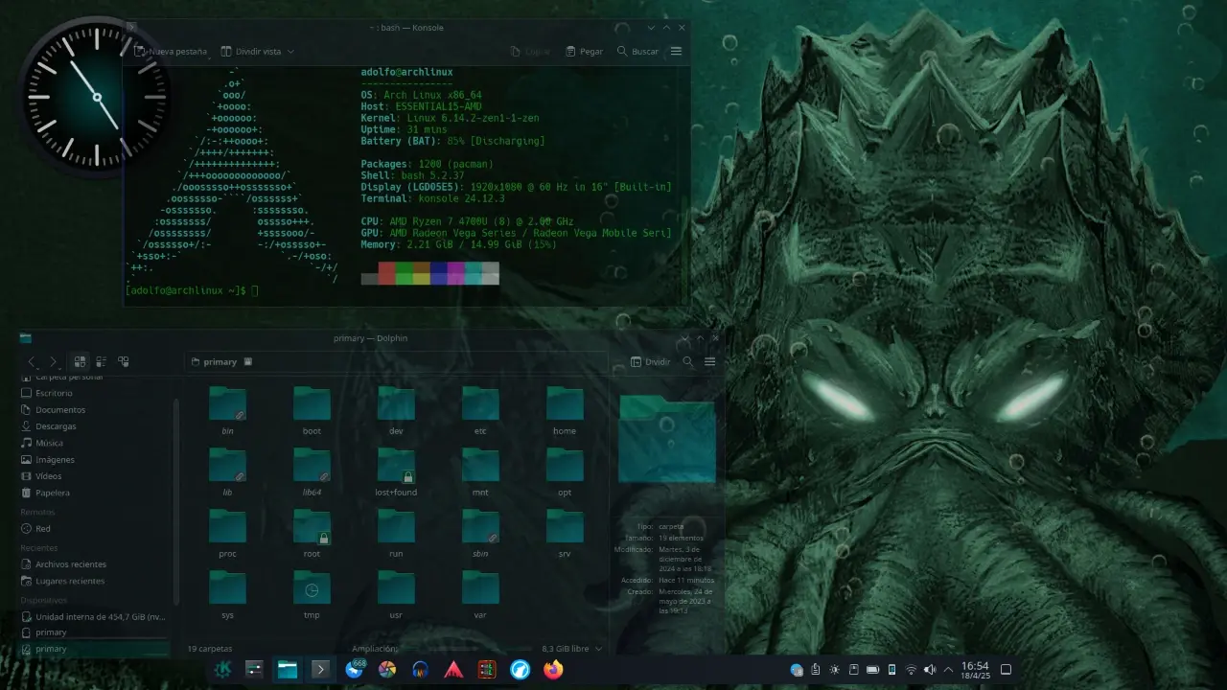Open Thunderbird with the 668 badge
Viewport: 1227px width, 690px height.
coord(355,670)
